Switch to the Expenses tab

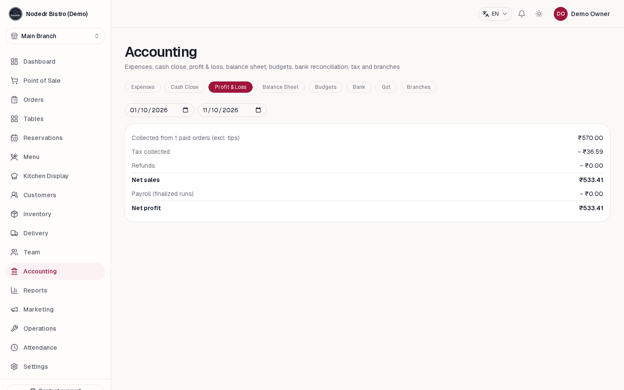pyautogui.click(x=143, y=87)
